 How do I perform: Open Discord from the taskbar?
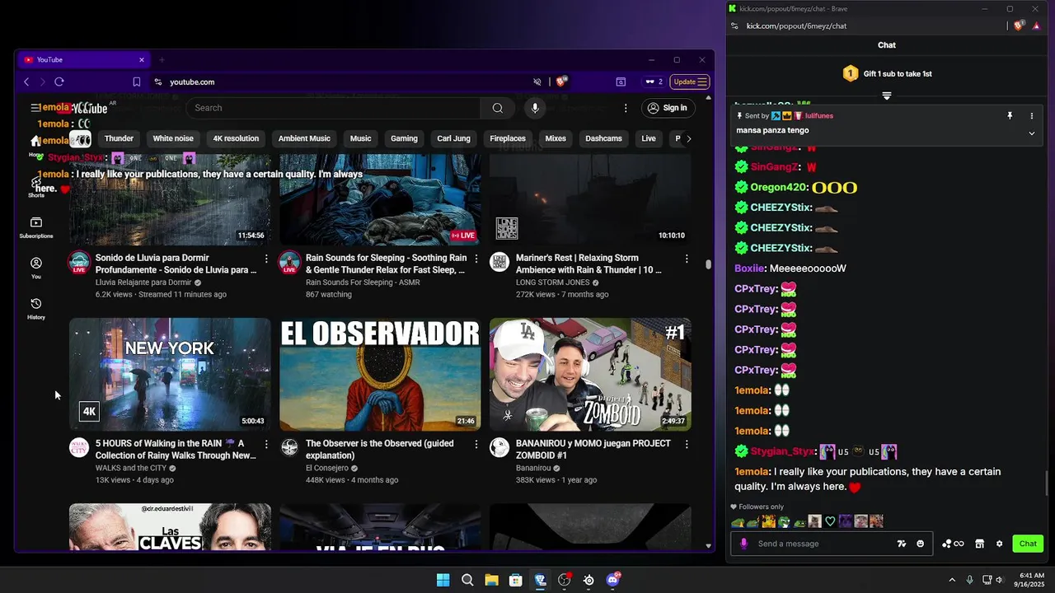click(612, 580)
